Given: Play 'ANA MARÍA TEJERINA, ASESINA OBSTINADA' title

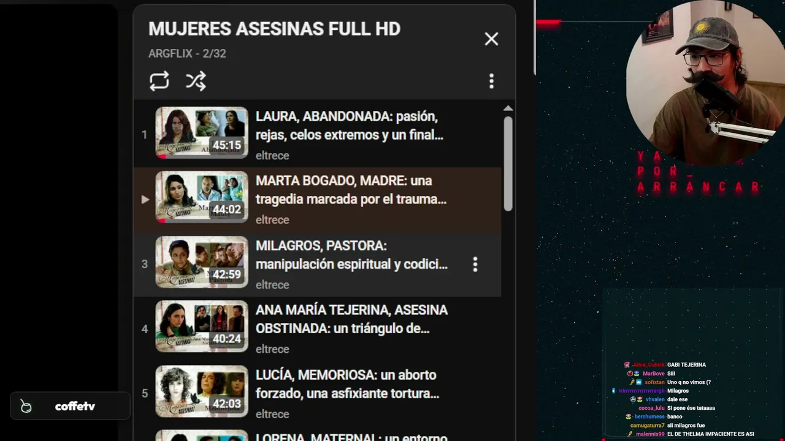Looking at the screenshot, I should [352, 319].
